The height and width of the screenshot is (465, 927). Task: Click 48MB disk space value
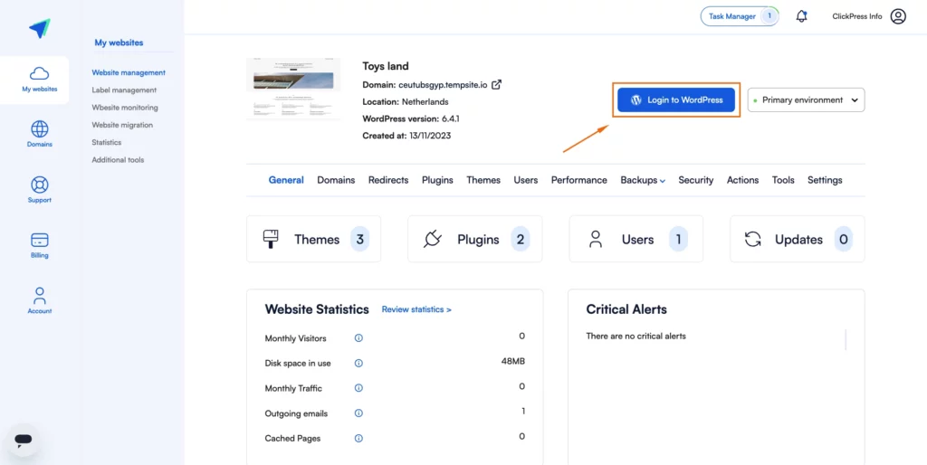pos(513,361)
